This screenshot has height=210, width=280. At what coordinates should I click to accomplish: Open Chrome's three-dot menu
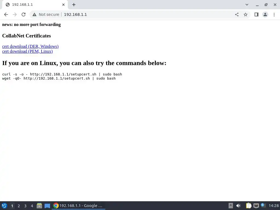click(x=274, y=14)
